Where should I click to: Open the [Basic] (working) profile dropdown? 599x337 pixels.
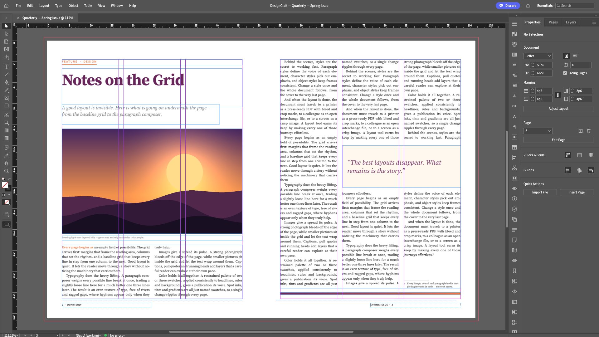(88, 335)
